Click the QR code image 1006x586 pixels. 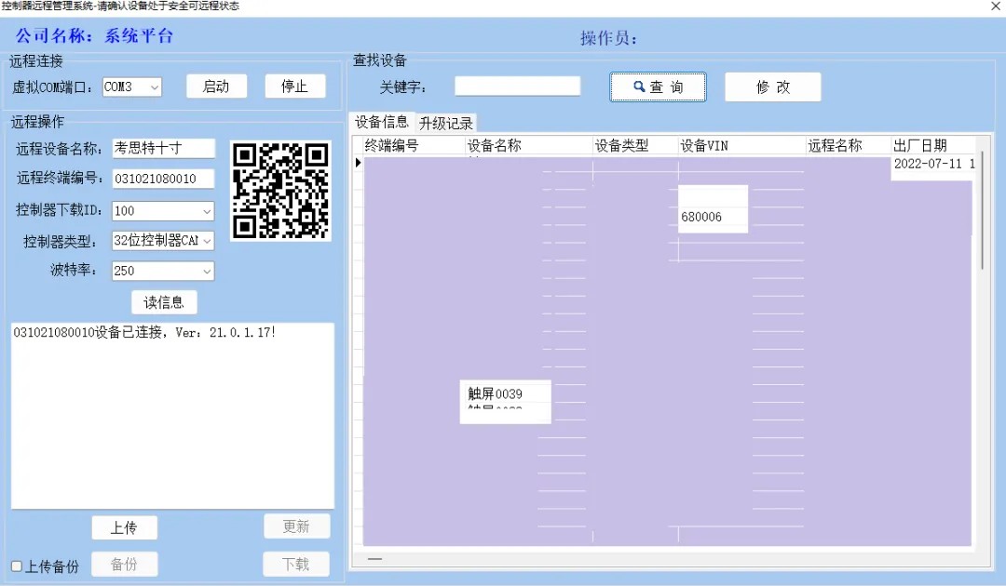pyautogui.click(x=280, y=190)
